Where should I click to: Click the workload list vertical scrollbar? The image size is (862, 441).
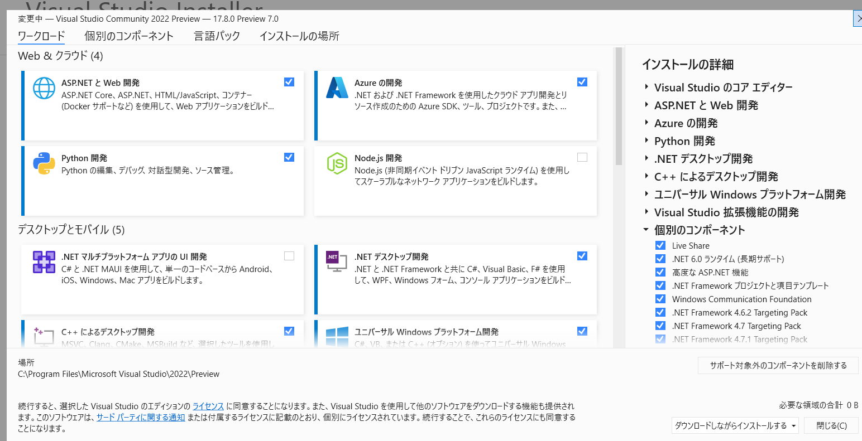(619, 106)
